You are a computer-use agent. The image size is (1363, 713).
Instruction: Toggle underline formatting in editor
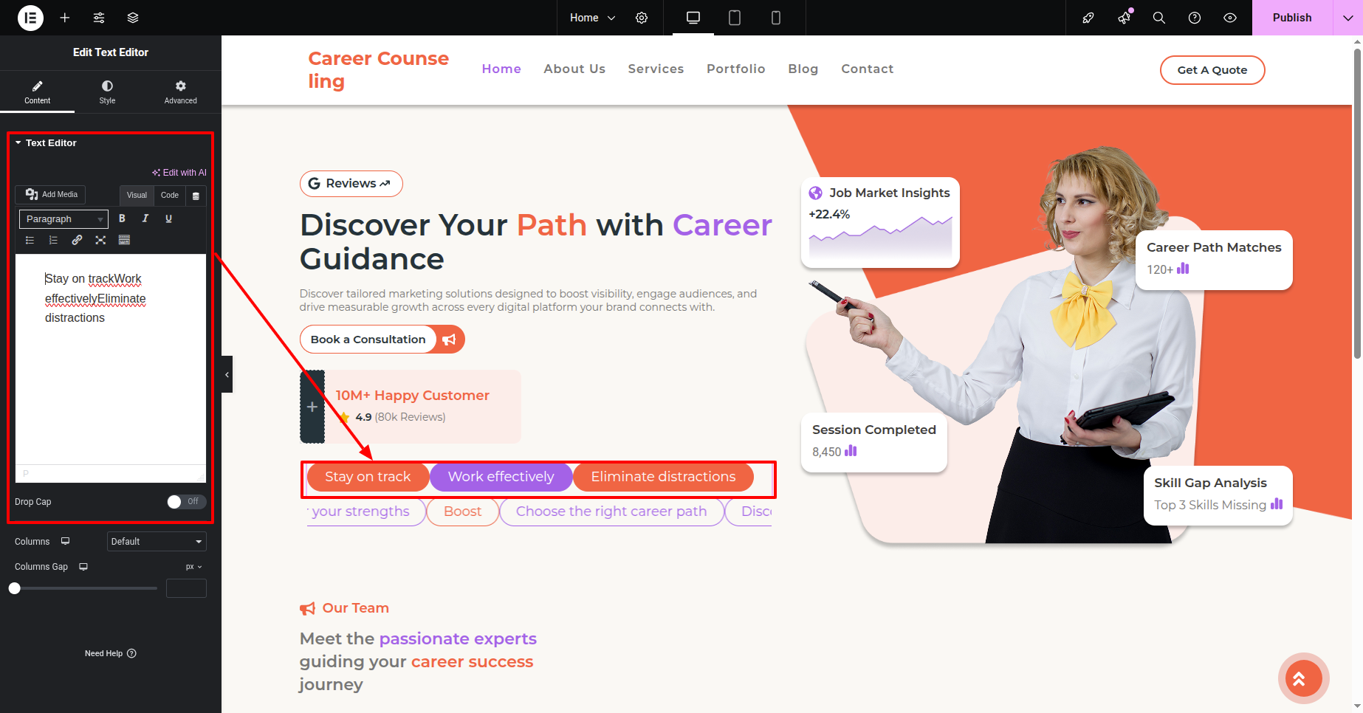pos(168,218)
